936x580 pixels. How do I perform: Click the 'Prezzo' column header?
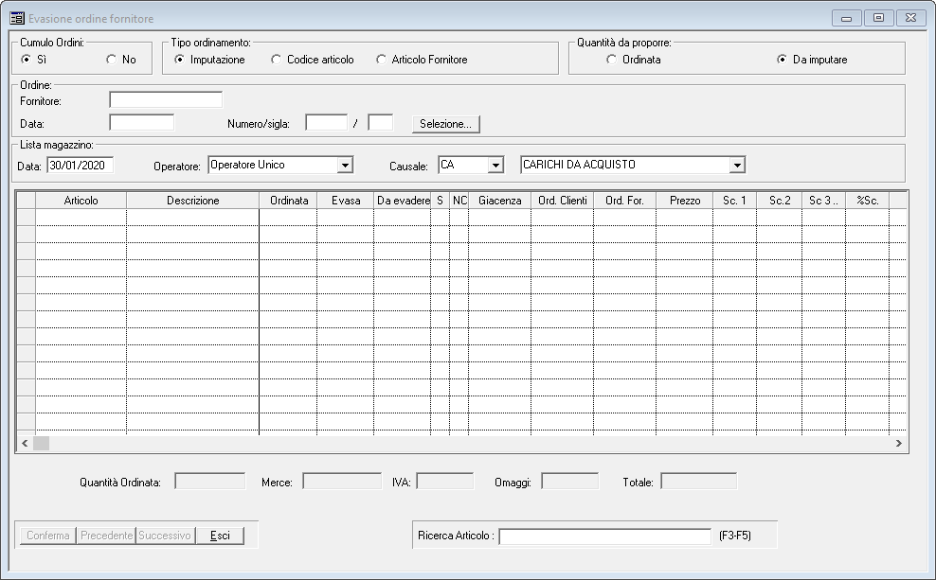click(x=684, y=201)
